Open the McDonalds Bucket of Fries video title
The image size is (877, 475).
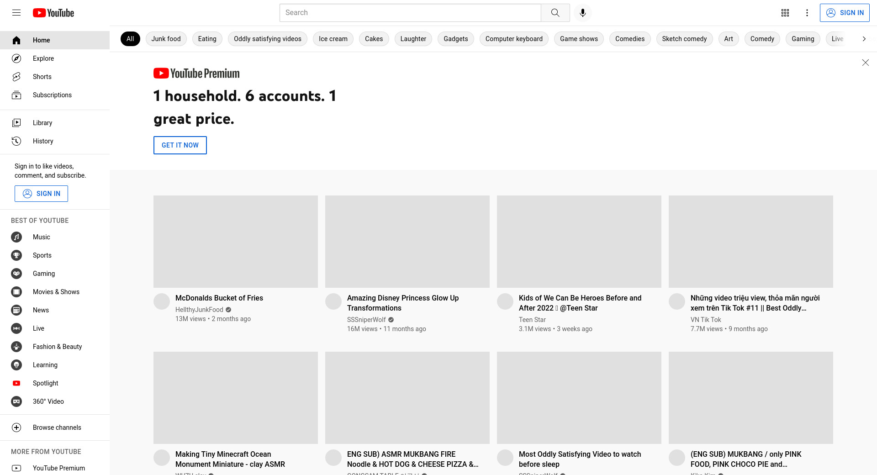[x=219, y=298]
